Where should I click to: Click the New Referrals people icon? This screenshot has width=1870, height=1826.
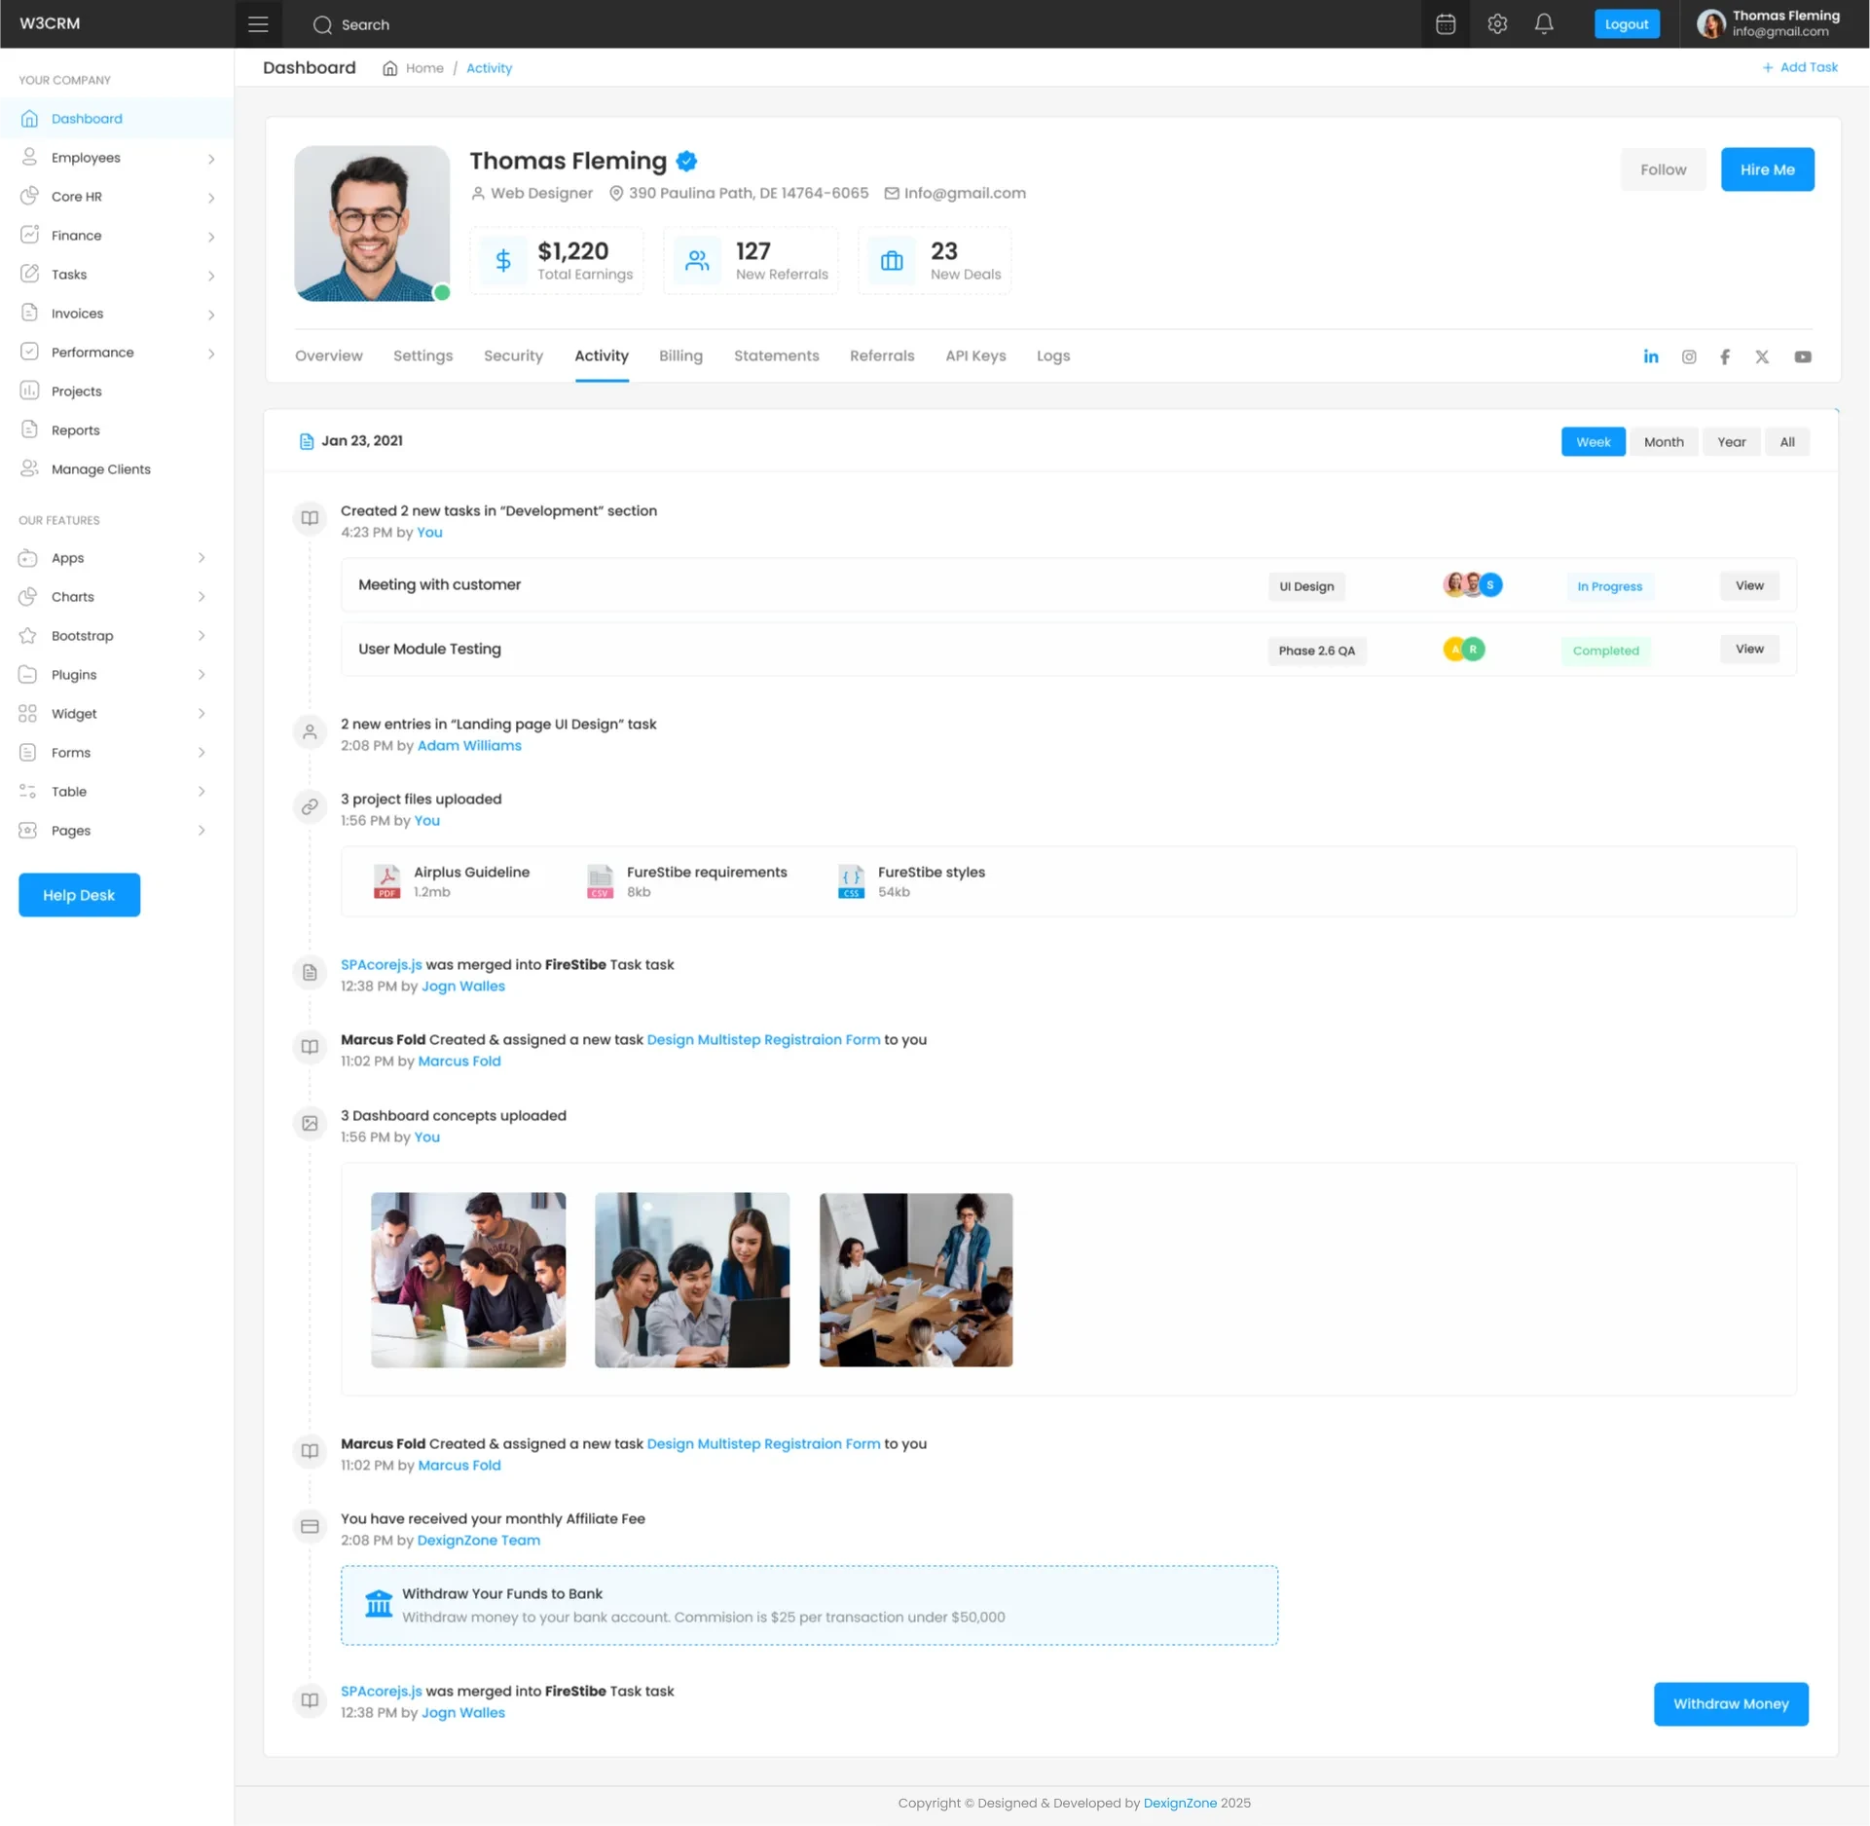pyautogui.click(x=697, y=261)
